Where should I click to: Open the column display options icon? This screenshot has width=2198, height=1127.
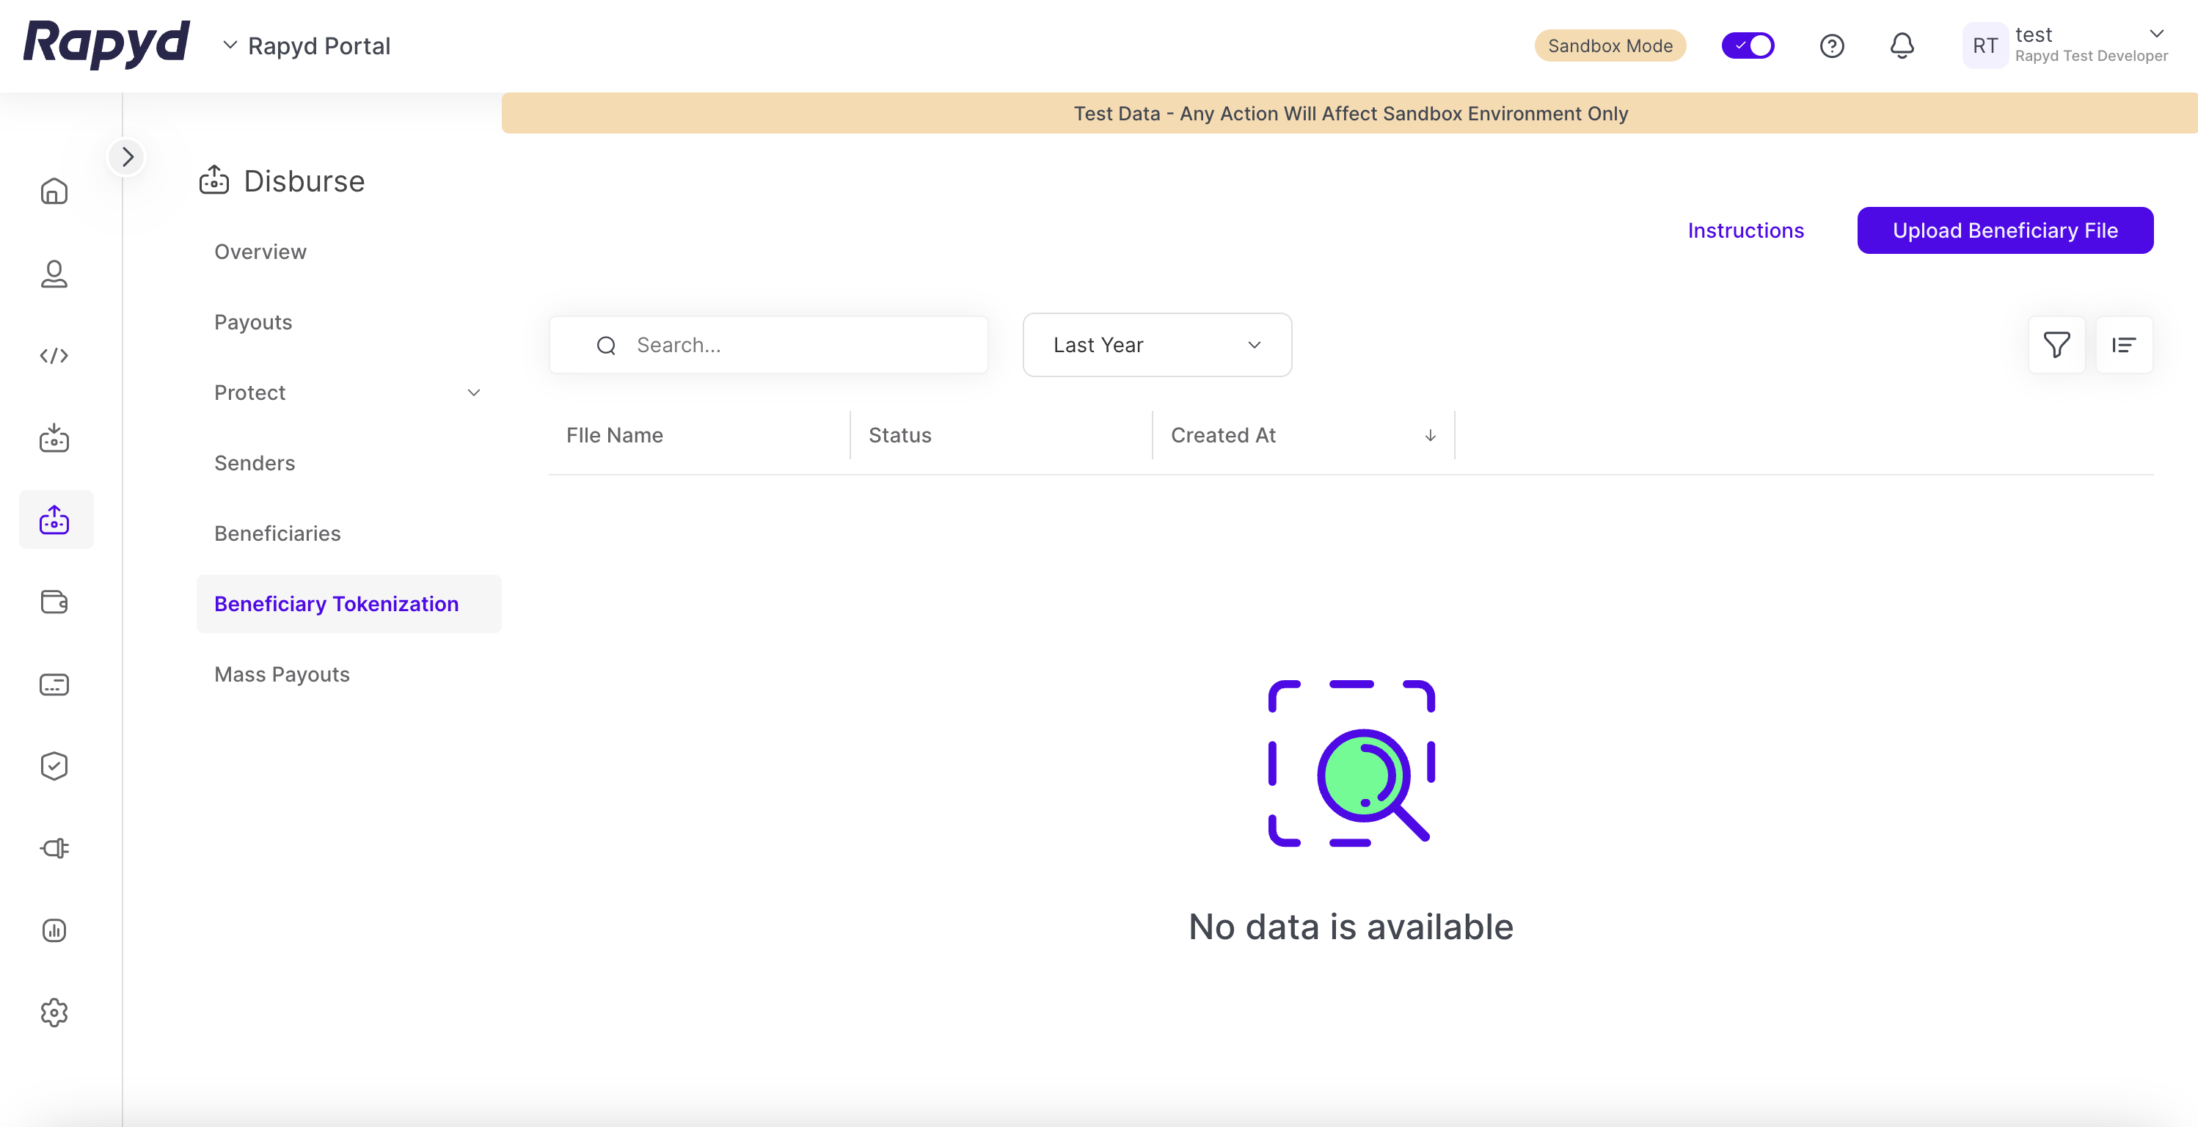[x=2124, y=345]
